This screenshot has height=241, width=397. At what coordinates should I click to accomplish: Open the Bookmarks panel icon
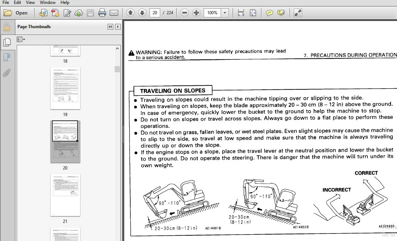click(x=7, y=57)
